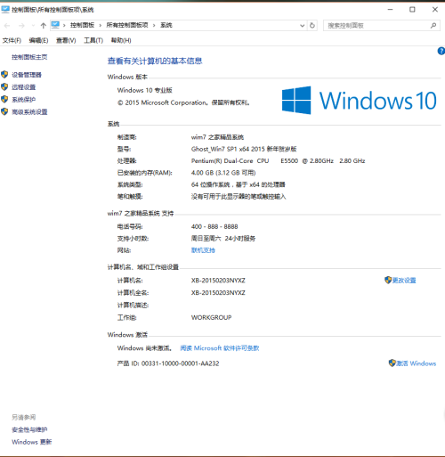Open 安全性与维护 link
The image size is (445, 457).
[x=29, y=429]
